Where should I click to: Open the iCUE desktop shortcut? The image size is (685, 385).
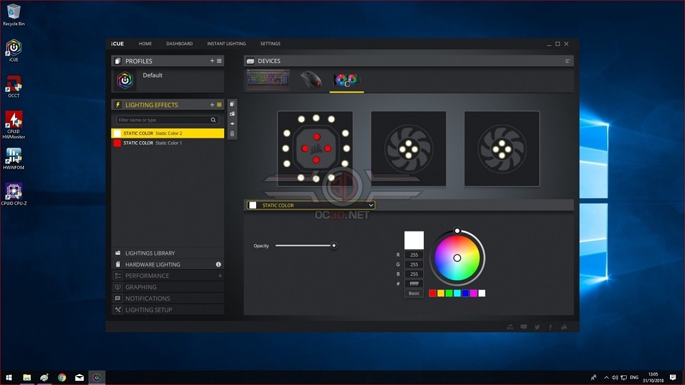(14, 50)
